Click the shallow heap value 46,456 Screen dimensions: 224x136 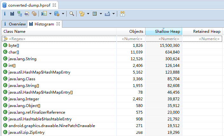pyautogui.click(x=173, y=92)
